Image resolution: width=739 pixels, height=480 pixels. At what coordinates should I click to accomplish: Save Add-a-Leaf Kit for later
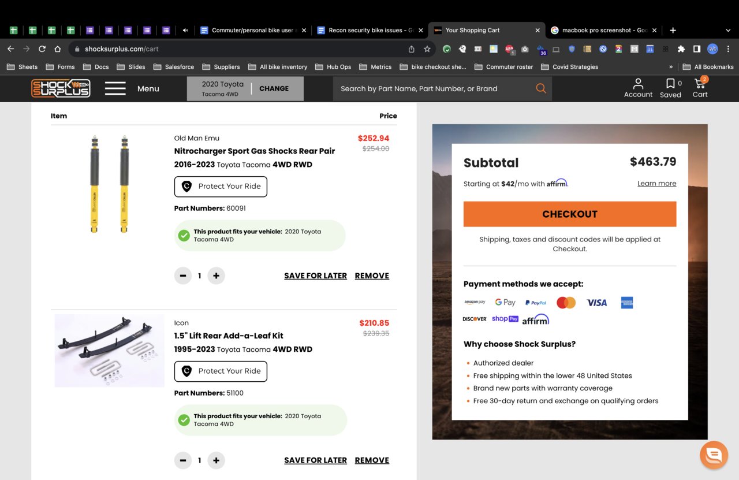pyautogui.click(x=315, y=460)
